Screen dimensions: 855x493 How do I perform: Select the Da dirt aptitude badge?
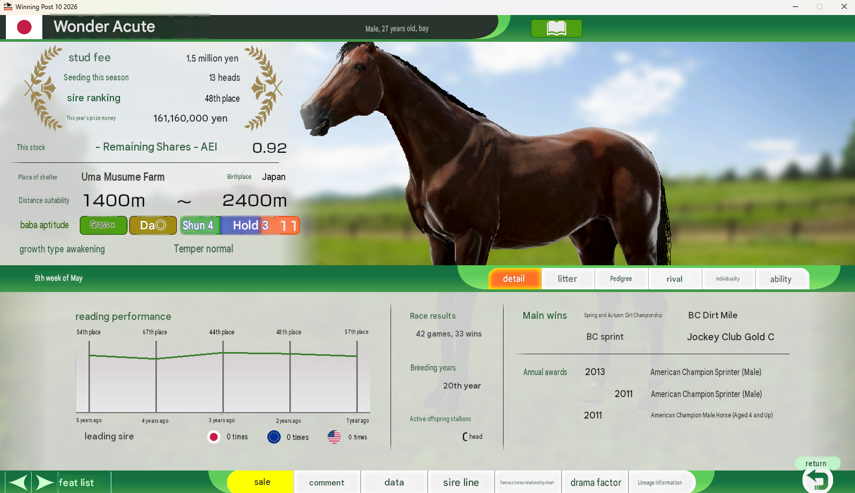coord(153,225)
